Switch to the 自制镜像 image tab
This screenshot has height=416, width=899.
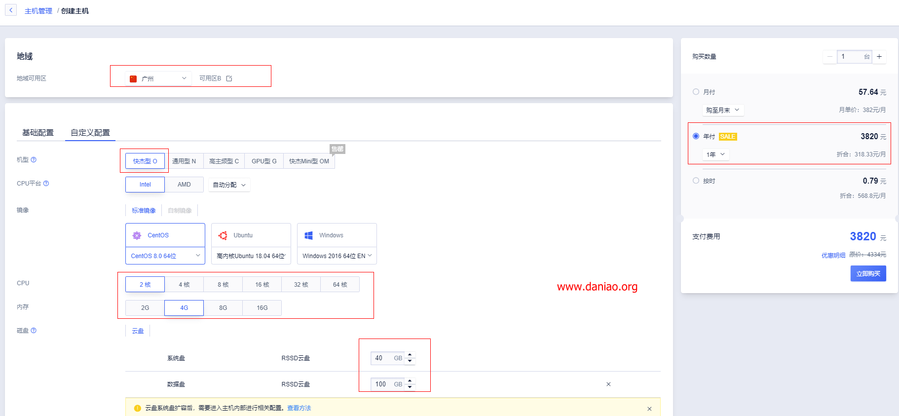tap(180, 211)
